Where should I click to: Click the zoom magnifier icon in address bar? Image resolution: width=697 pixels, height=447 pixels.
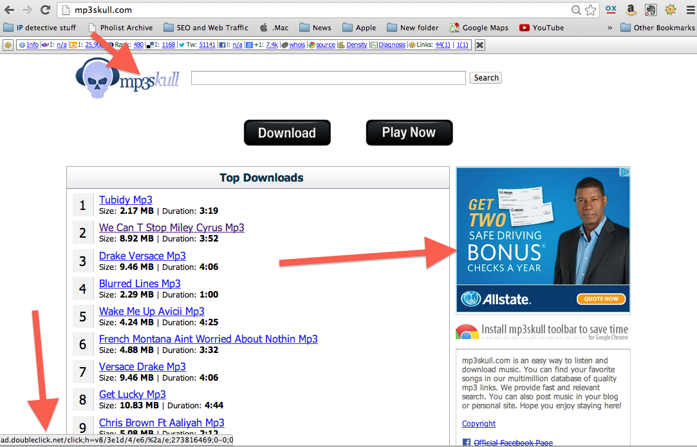577,10
